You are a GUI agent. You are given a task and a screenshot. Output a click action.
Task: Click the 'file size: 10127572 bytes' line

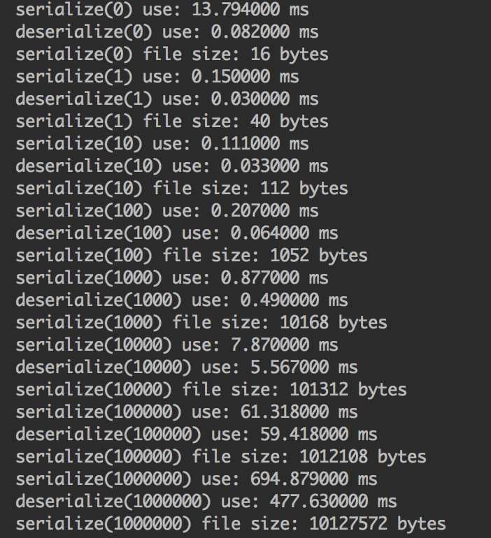pos(230,524)
